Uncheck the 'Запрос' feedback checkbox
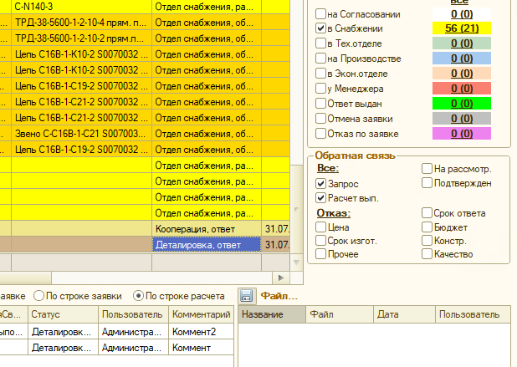 coord(320,184)
